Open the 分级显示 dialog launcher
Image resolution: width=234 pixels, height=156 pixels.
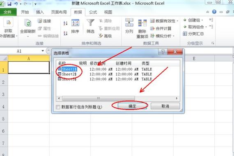click(x=213, y=43)
